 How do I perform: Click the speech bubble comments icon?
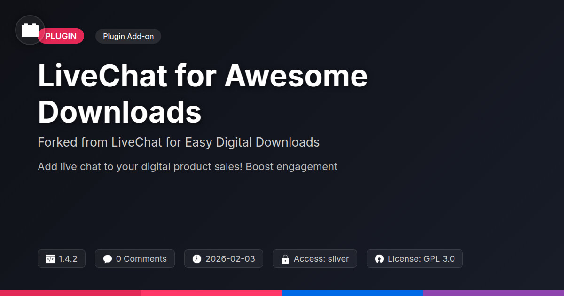tap(108, 259)
